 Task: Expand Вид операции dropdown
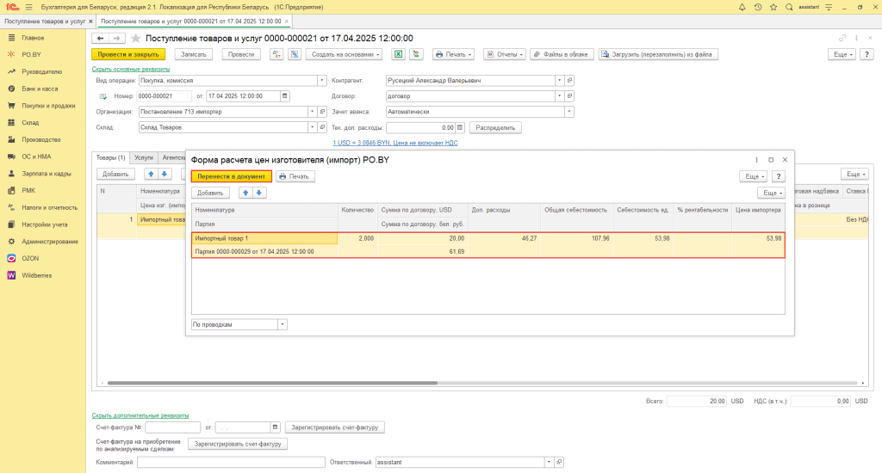pyautogui.click(x=322, y=80)
